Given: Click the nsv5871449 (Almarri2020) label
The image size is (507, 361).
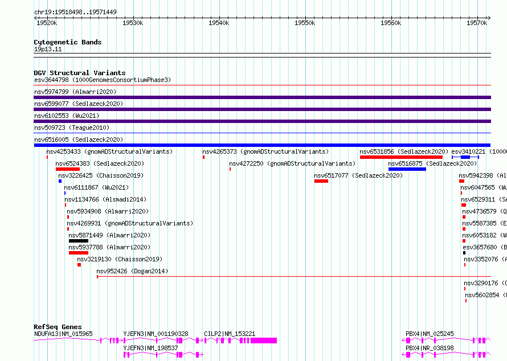Looking at the screenshot, I should click(109, 235).
